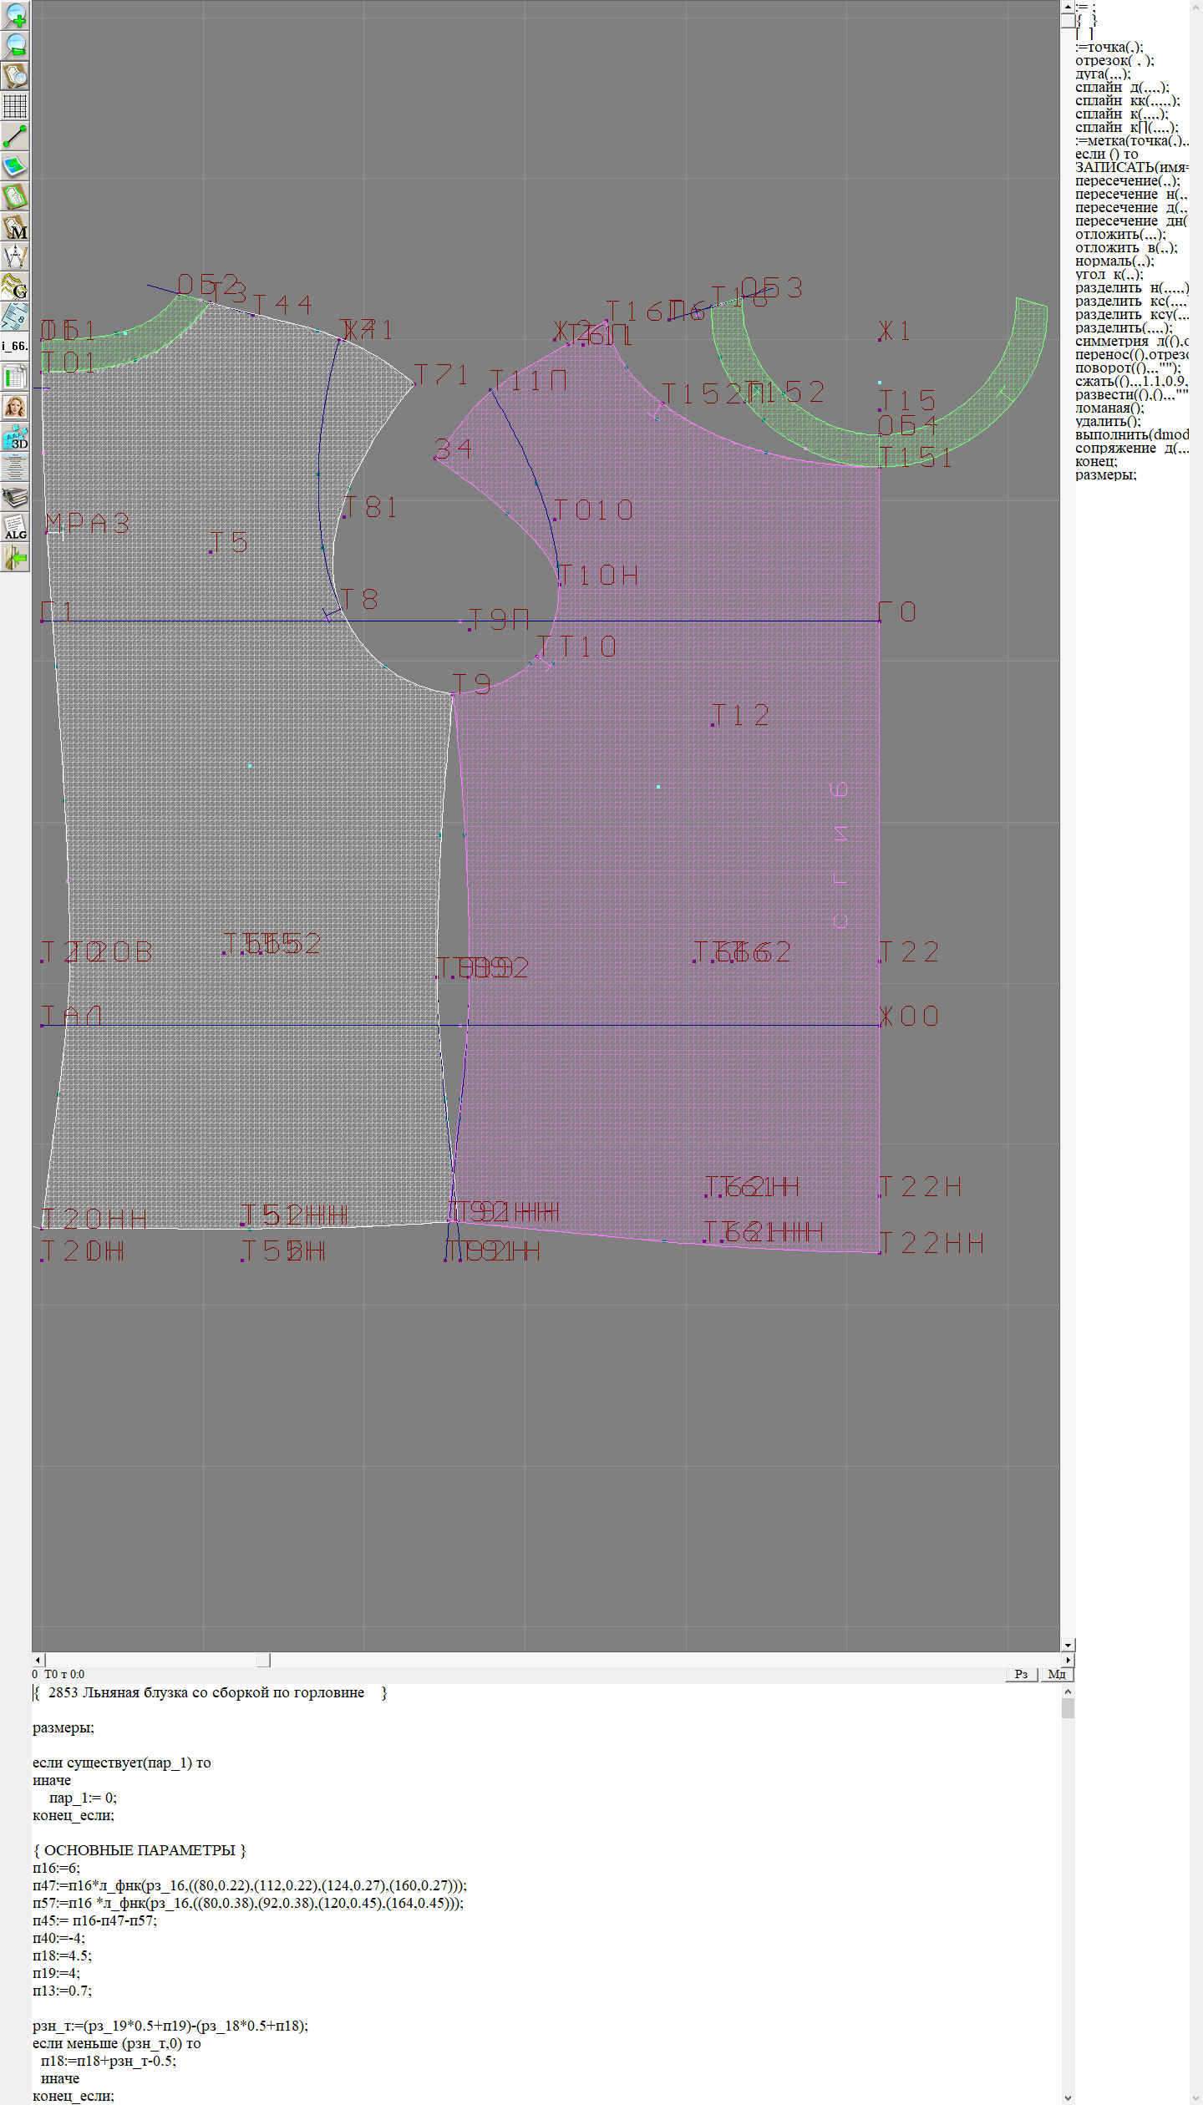Click the canvas horizontal scrollbar left arrow
The image size is (1203, 2105).
[x=38, y=1660]
